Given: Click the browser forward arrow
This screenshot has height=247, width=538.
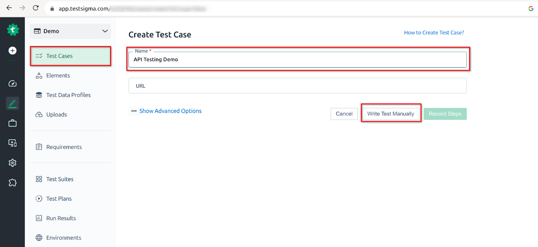Looking at the screenshot, I should click(22, 8).
